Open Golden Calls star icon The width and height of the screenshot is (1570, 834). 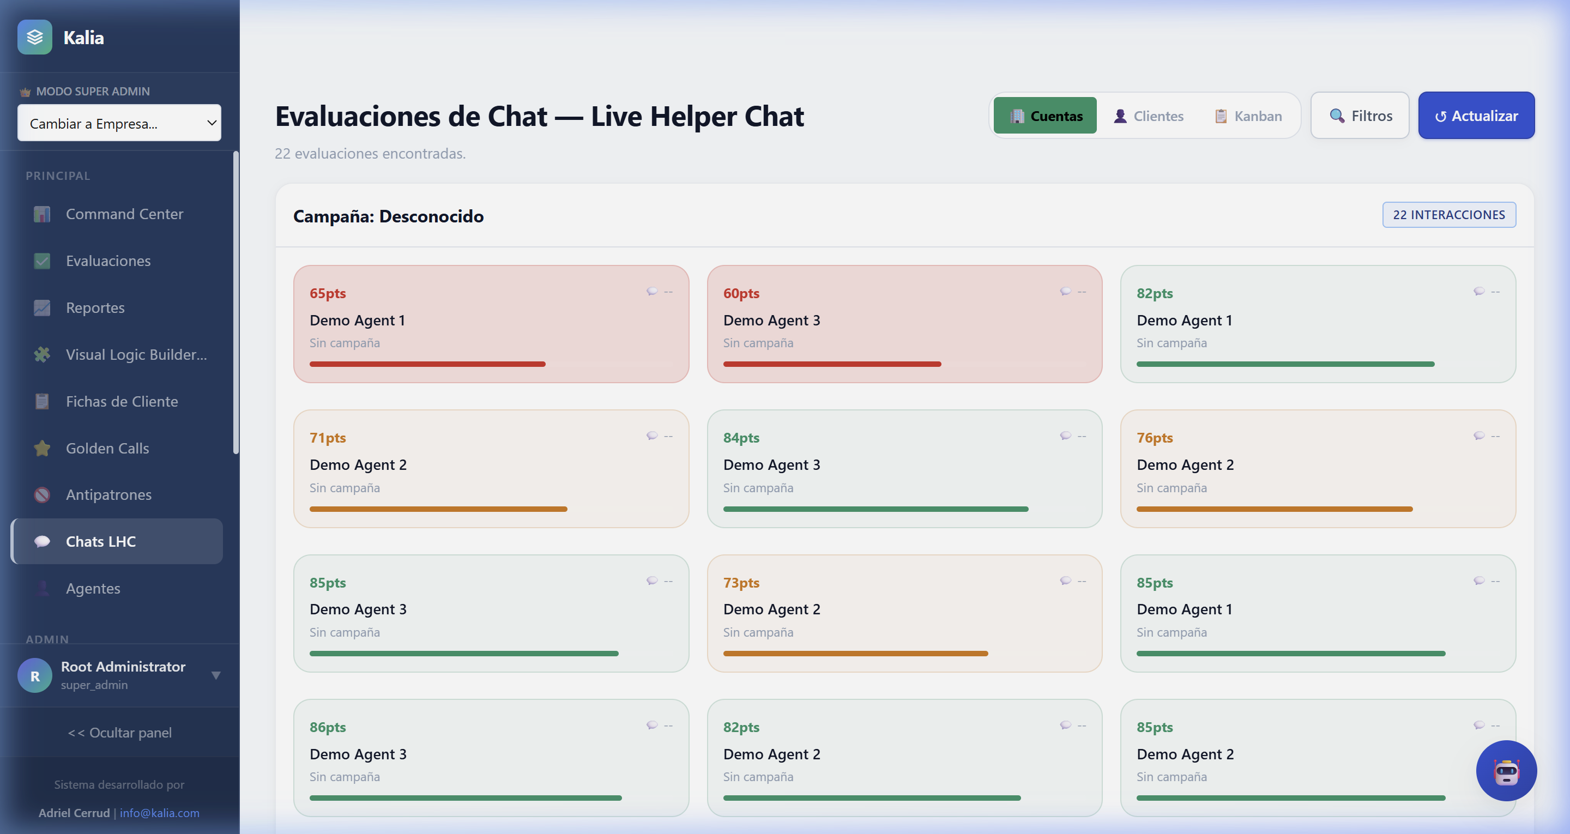[x=42, y=448]
